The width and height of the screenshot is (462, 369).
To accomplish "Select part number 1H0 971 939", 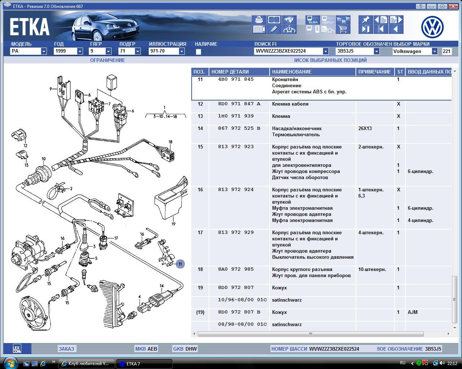I will pos(236,116).
